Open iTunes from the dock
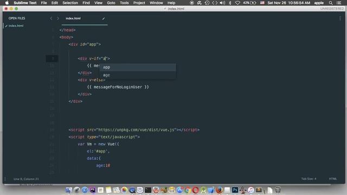This screenshot has width=347, height=195. tap(250, 190)
